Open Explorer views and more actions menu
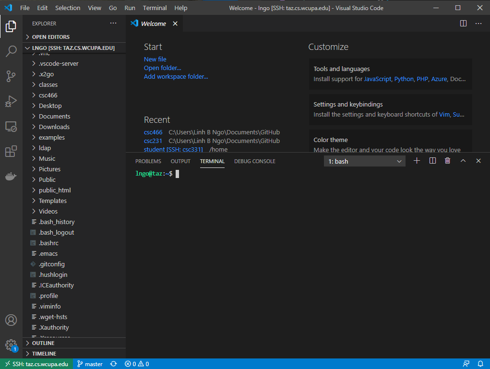Image resolution: width=490 pixels, height=369 pixels. pyautogui.click(x=113, y=24)
